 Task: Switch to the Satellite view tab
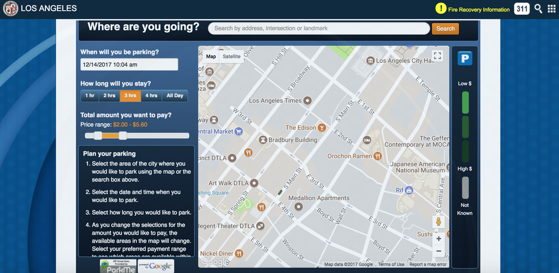point(231,57)
